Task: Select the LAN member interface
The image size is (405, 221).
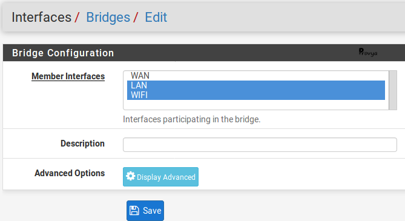Action: pos(256,85)
